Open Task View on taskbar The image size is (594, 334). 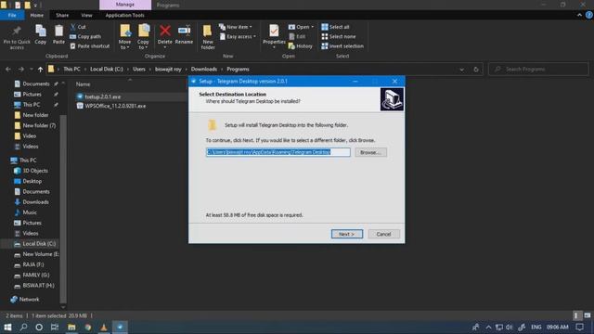point(55,327)
